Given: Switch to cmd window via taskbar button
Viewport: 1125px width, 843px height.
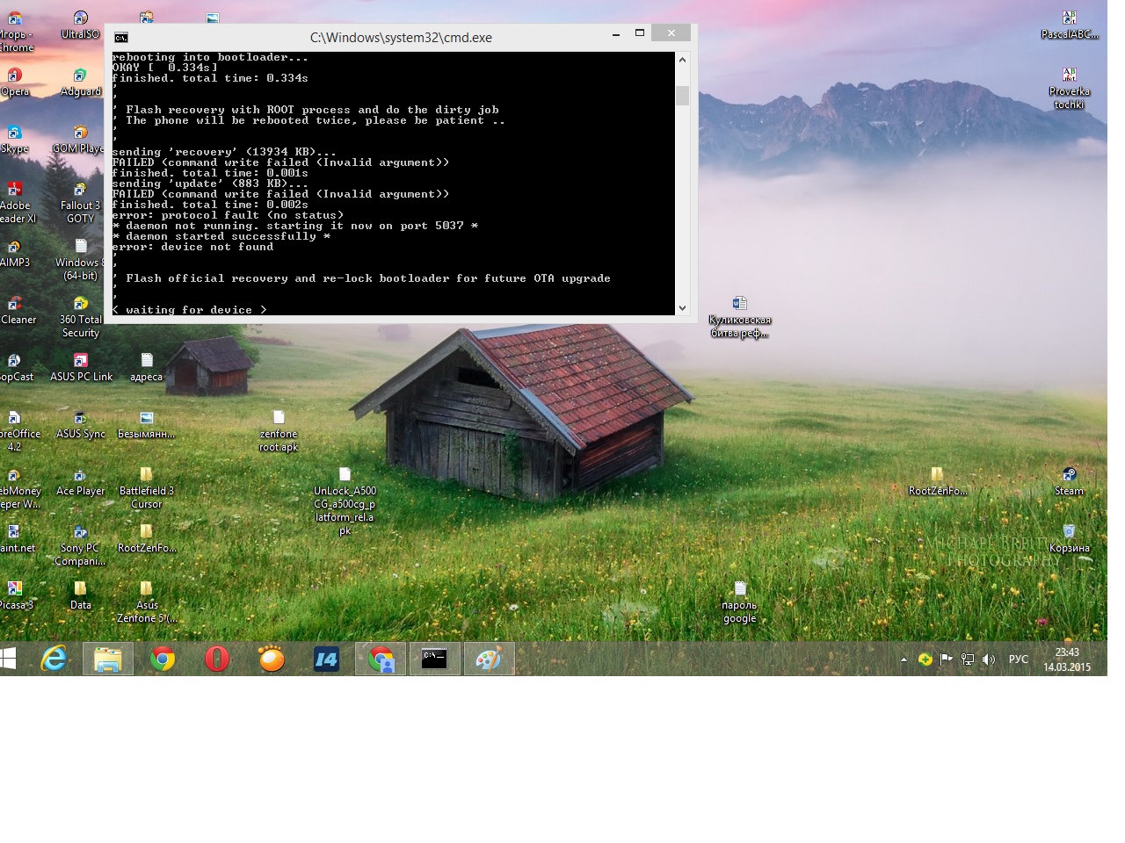Looking at the screenshot, I should (x=434, y=659).
